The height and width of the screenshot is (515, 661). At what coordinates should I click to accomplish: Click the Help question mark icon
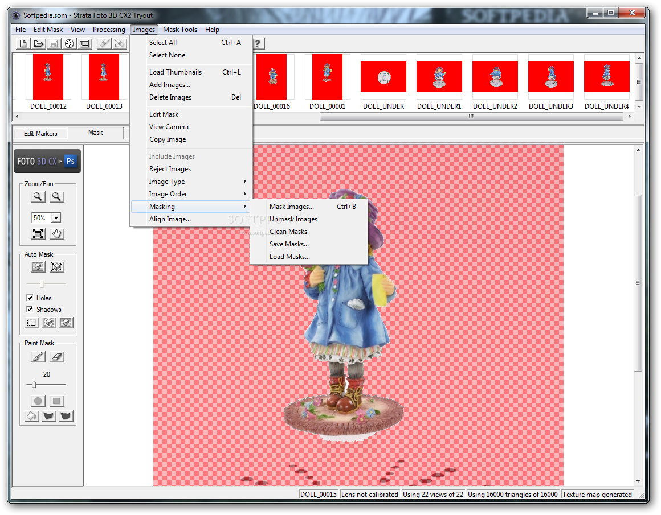pyautogui.click(x=258, y=43)
